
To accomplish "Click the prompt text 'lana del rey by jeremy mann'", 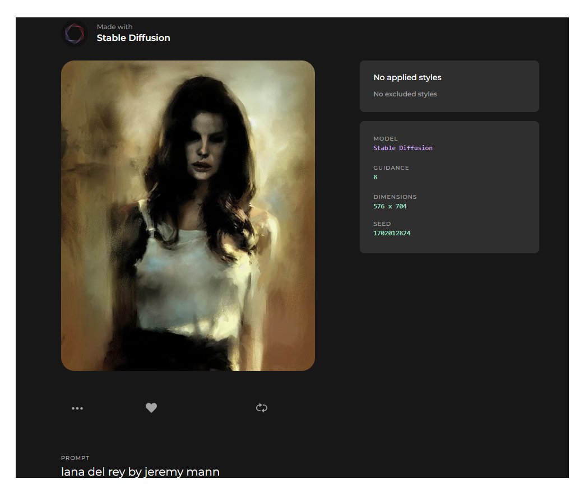I will pyautogui.click(x=140, y=471).
